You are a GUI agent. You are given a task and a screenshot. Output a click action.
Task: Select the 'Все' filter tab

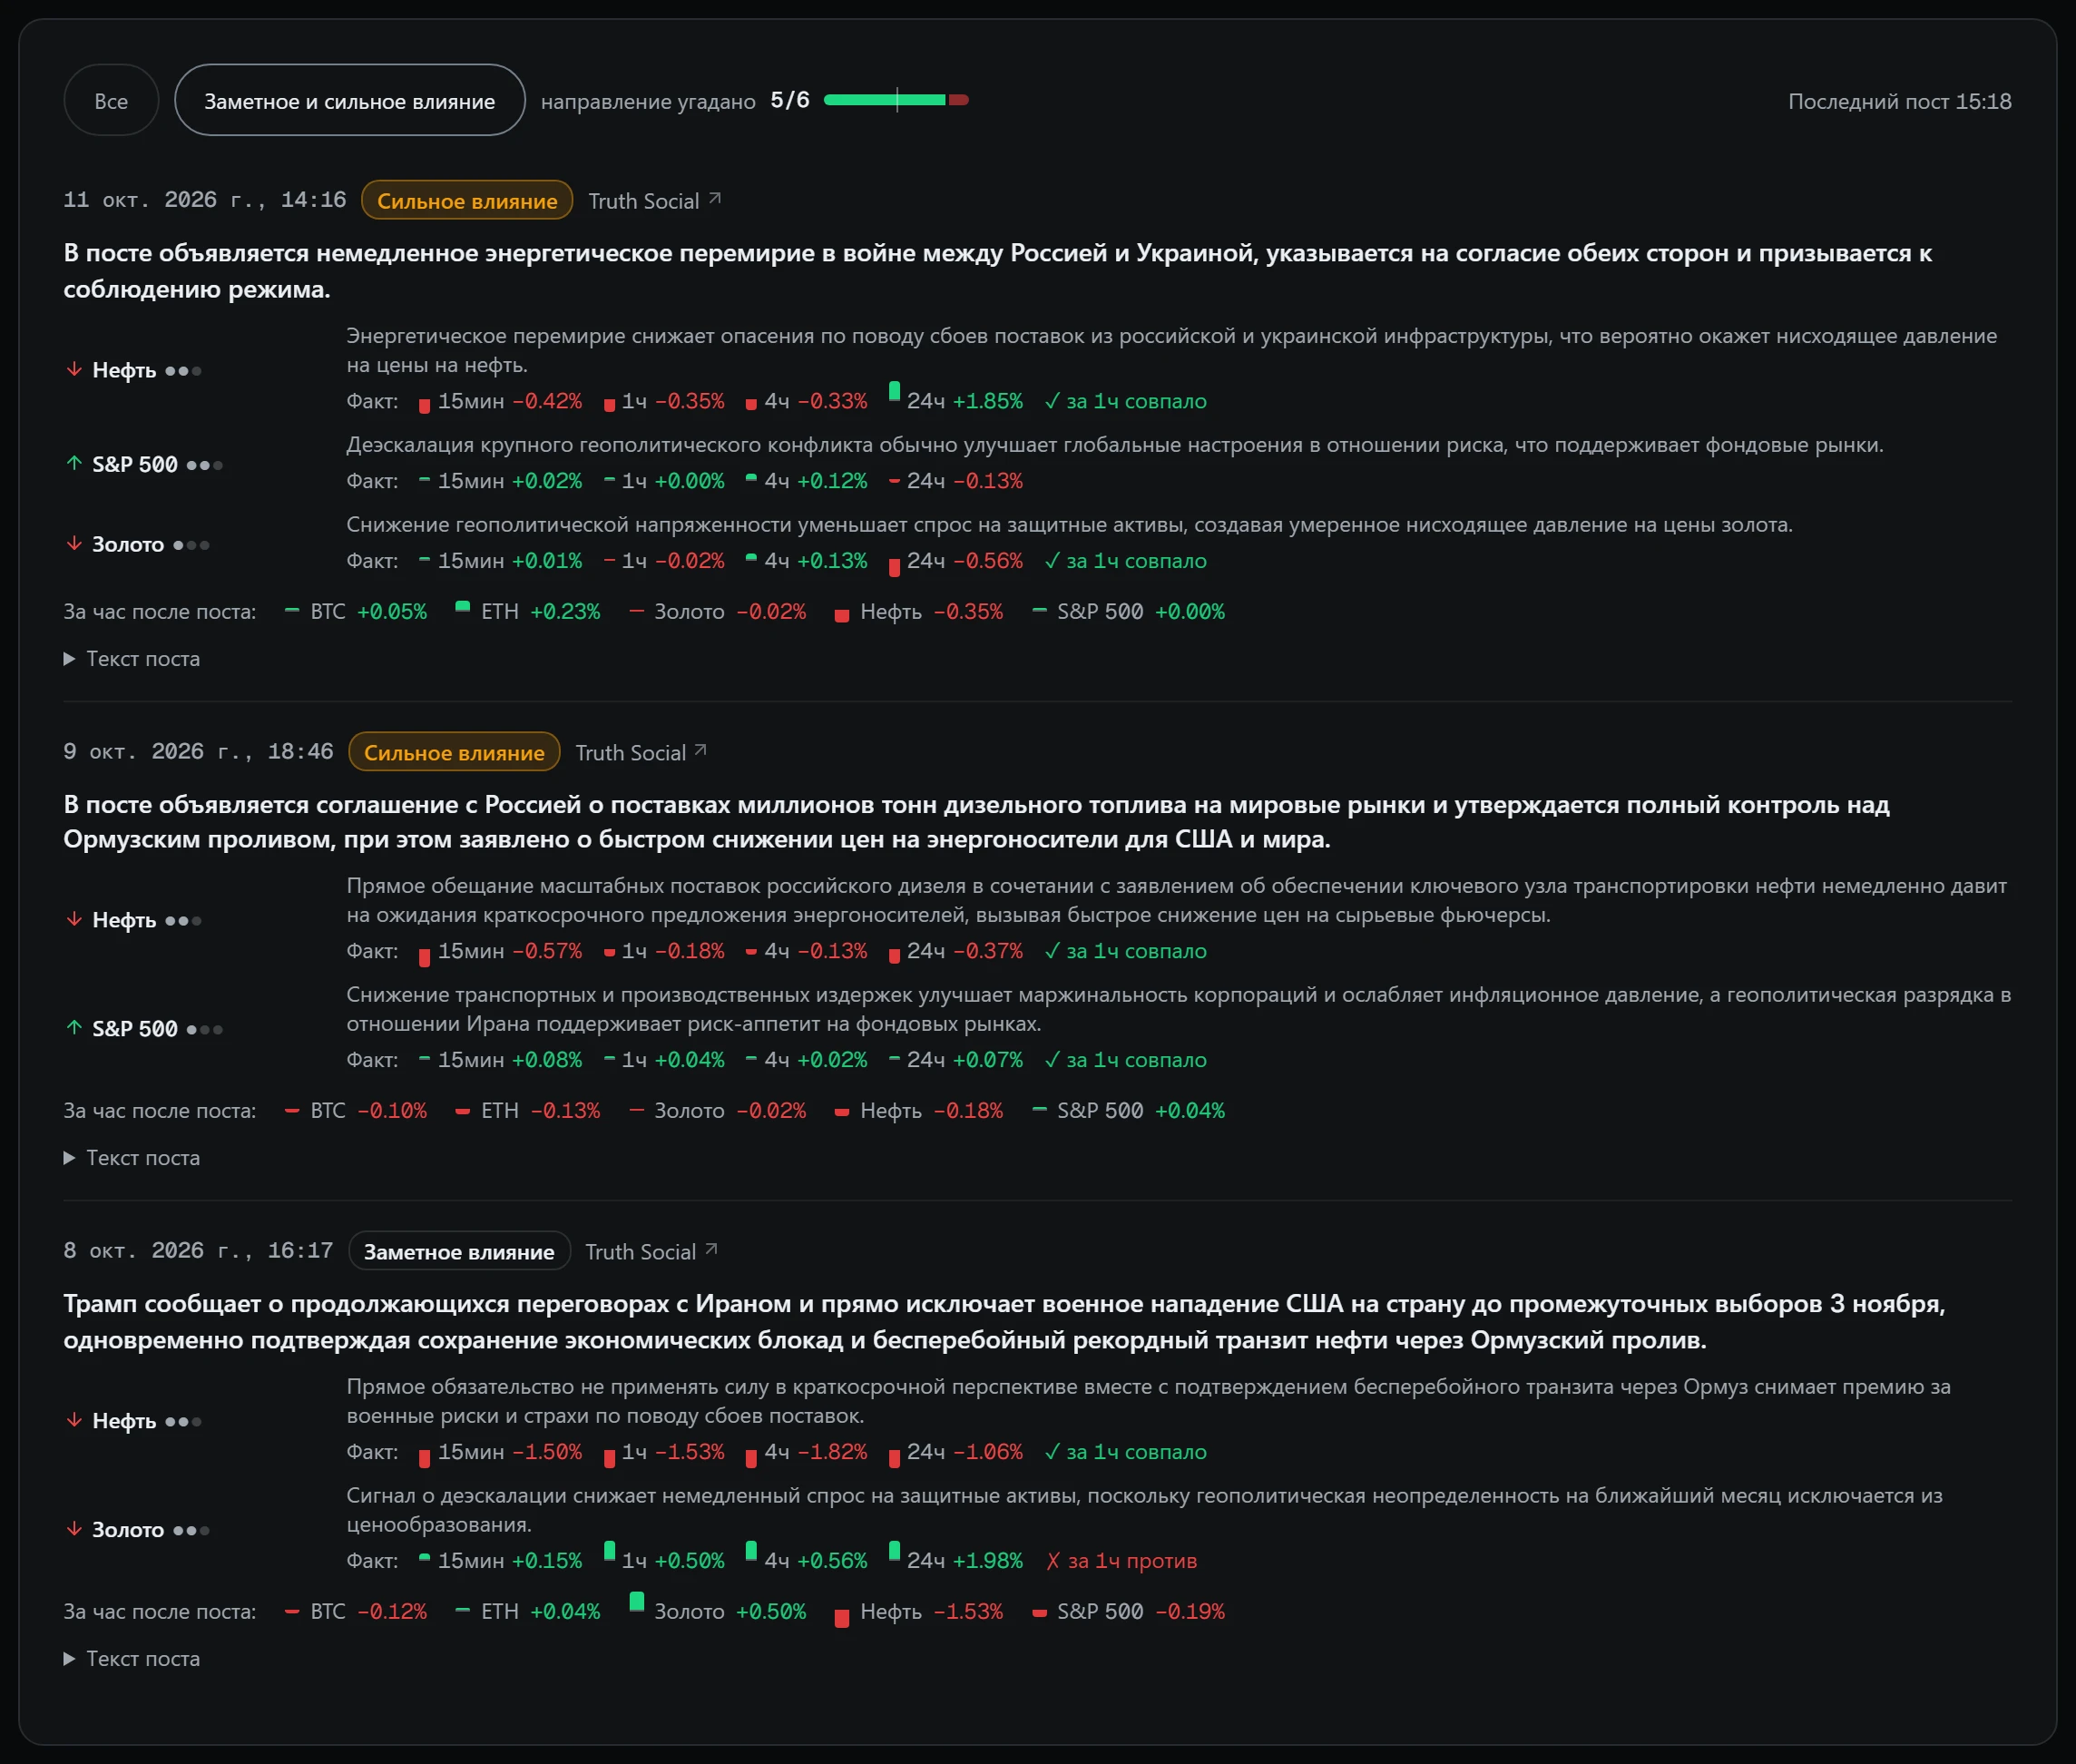(x=111, y=101)
